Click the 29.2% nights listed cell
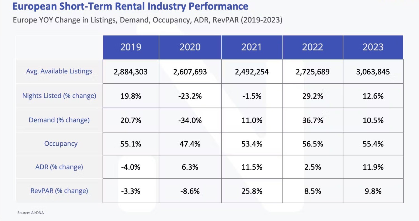Screen dimensions: 419x221 (313, 96)
